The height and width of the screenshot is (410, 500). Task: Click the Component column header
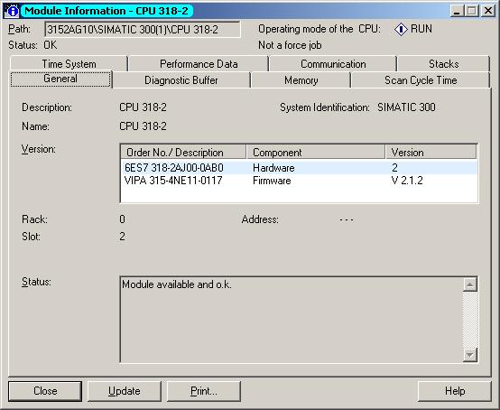tap(316, 153)
